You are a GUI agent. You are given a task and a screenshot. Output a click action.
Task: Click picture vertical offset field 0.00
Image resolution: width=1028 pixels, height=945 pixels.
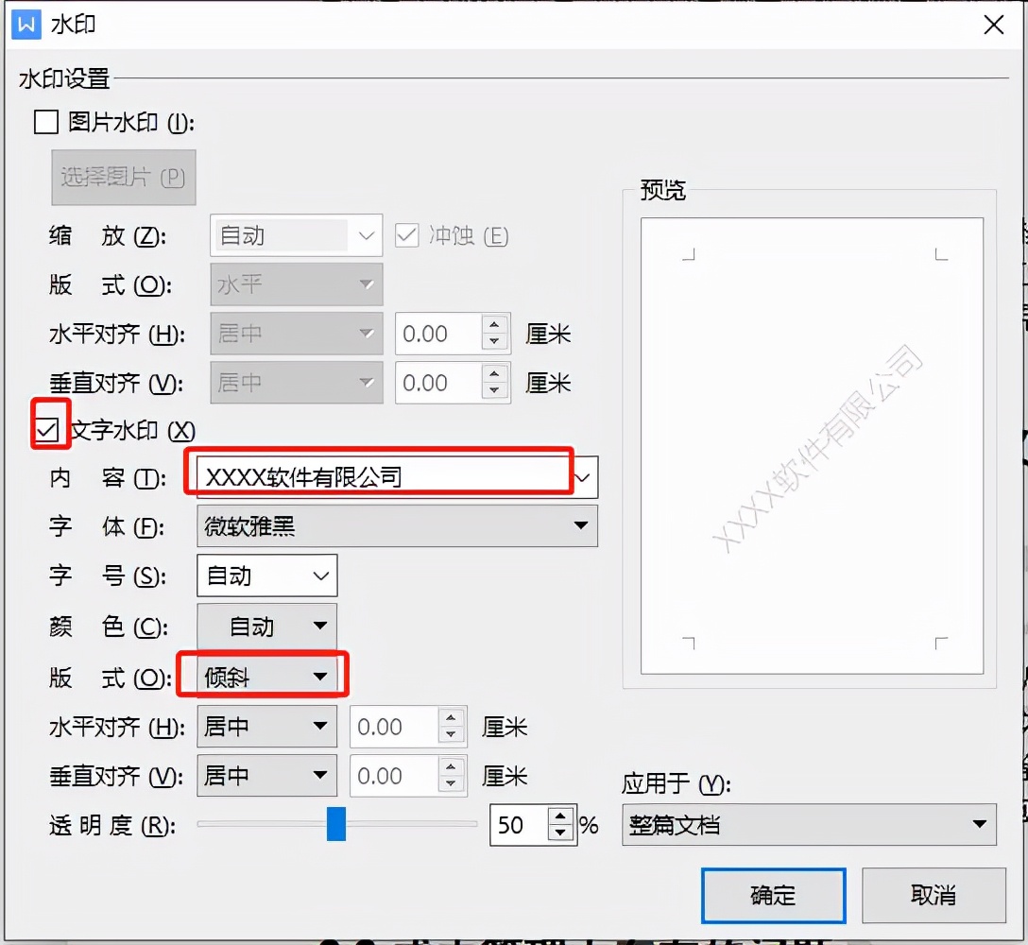tap(438, 383)
